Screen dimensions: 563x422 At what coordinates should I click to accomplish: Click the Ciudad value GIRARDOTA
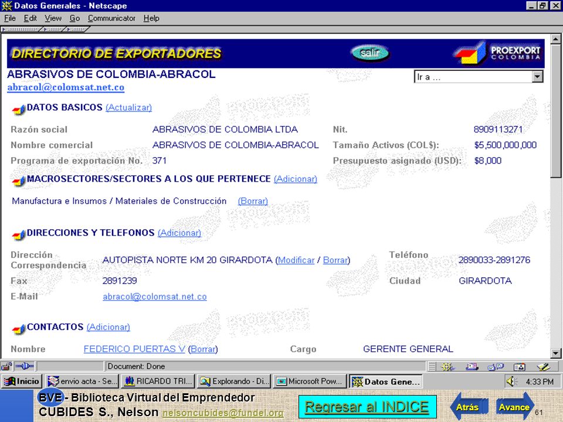coord(485,281)
